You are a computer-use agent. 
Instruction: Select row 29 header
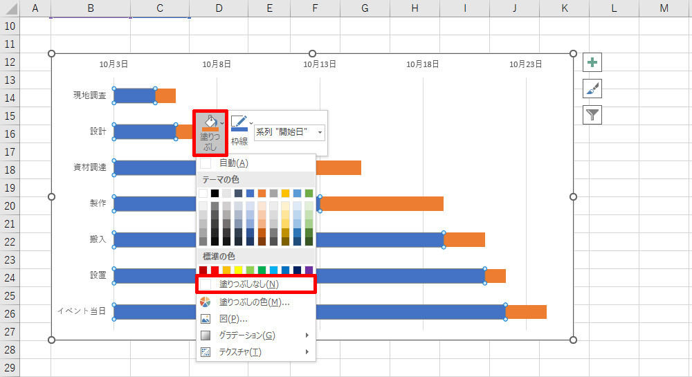click(x=10, y=367)
